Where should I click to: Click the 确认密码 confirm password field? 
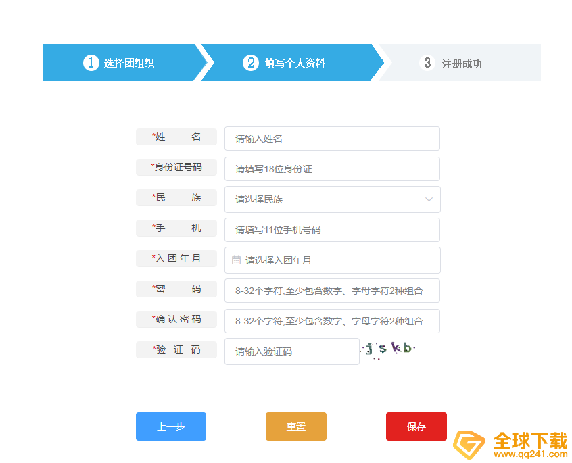(x=332, y=321)
